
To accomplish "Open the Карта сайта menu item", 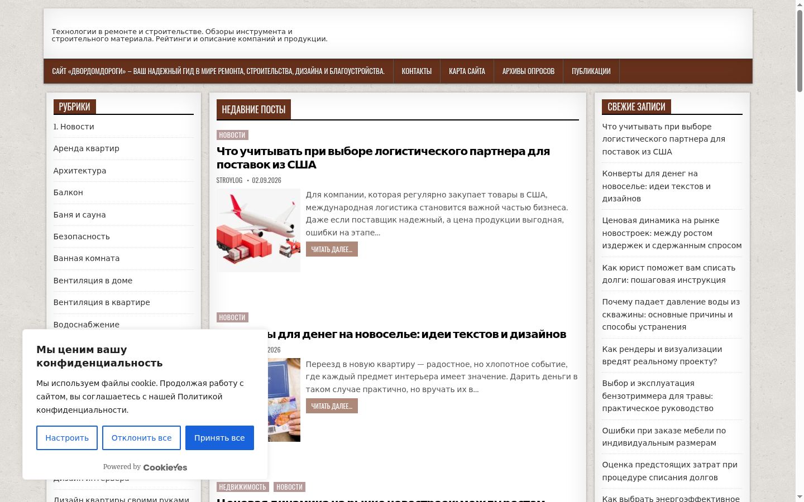I will pyautogui.click(x=467, y=71).
